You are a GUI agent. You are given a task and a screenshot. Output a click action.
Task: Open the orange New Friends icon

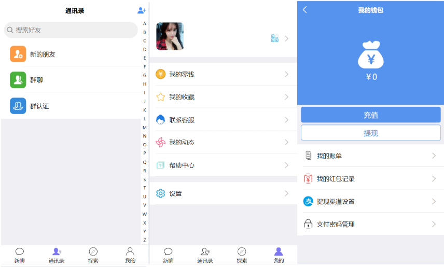18,54
